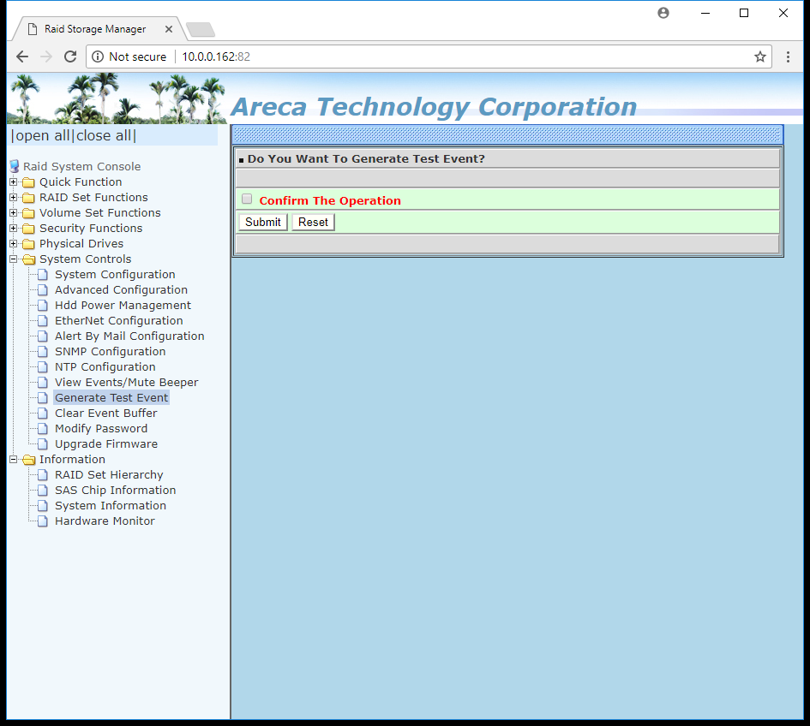Viewport: 810px width, 726px height.
Task: Bookmark the page with the star icon
Action: tap(760, 57)
